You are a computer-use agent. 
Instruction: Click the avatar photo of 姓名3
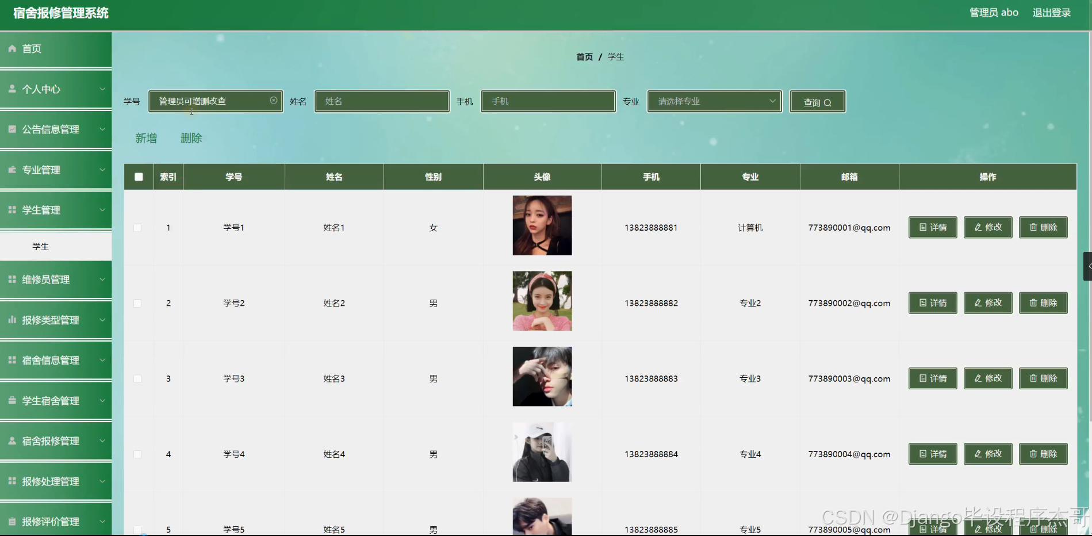(x=542, y=377)
